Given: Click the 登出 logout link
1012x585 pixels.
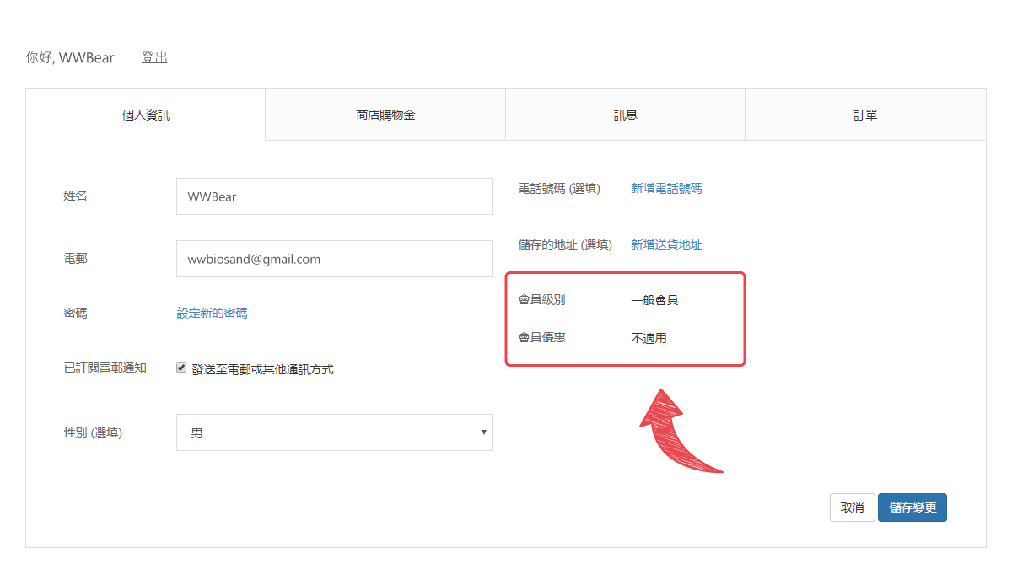Looking at the screenshot, I should pos(154,58).
